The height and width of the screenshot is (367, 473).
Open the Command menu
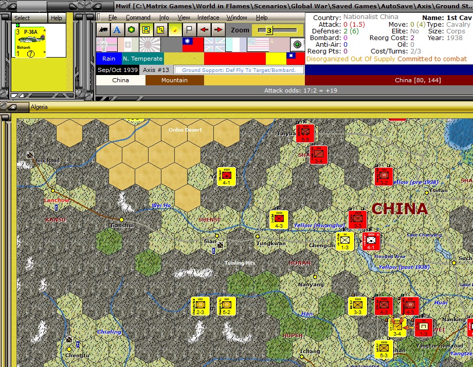pyautogui.click(x=138, y=17)
